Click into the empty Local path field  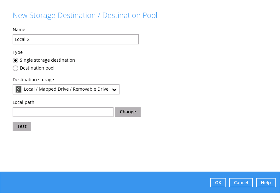(63, 112)
